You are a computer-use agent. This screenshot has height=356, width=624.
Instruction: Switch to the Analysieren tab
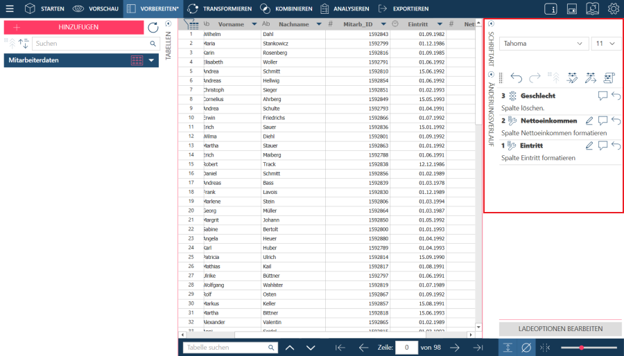click(345, 9)
